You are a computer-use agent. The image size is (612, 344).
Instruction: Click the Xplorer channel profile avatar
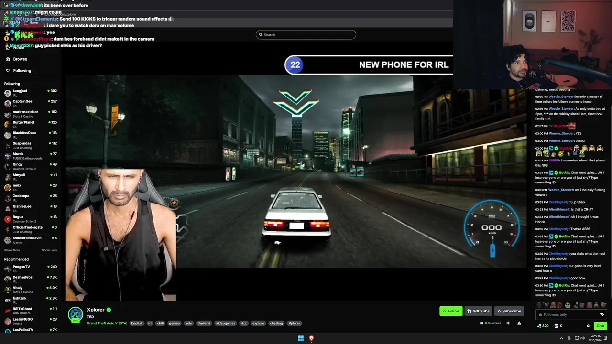(75, 314)
